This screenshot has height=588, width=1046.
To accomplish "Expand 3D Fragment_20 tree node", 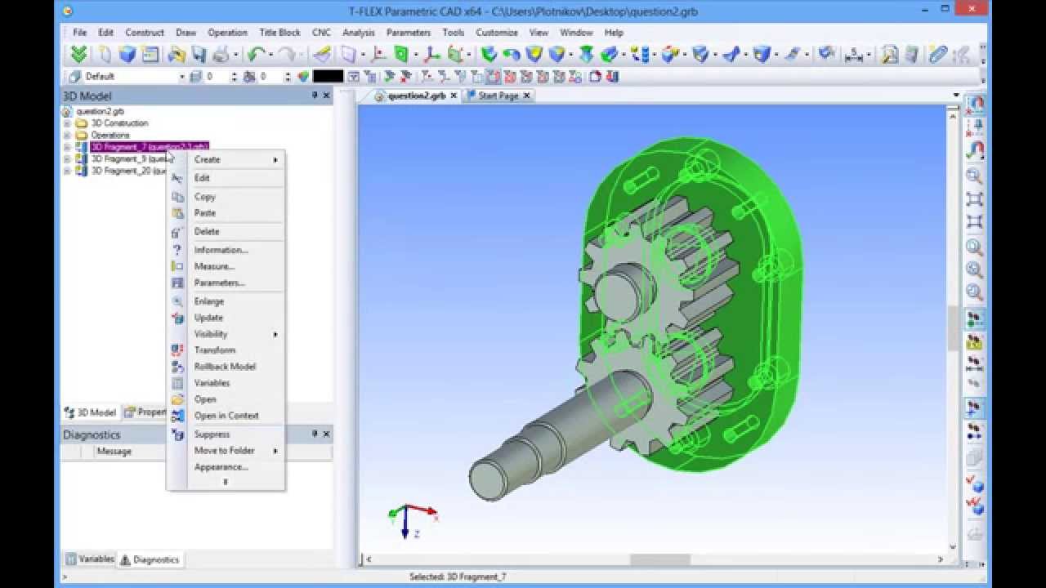I will coord(67,171).
